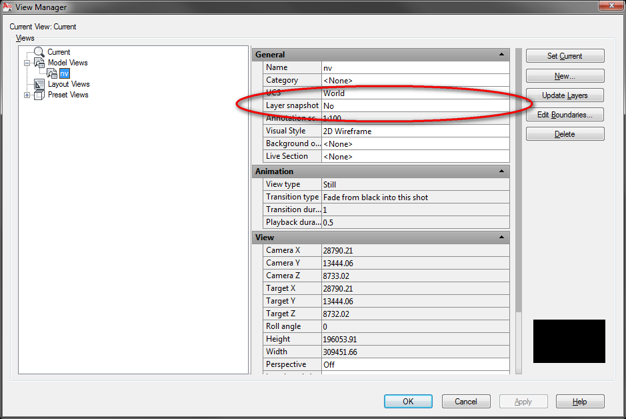This screenshot has width=626, height=419.
Task: Collapse the Model Views tree node
Action: pos(27,63)
